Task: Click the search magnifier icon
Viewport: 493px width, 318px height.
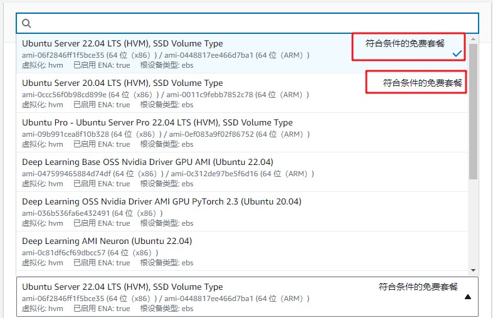Action: point(26,23)
